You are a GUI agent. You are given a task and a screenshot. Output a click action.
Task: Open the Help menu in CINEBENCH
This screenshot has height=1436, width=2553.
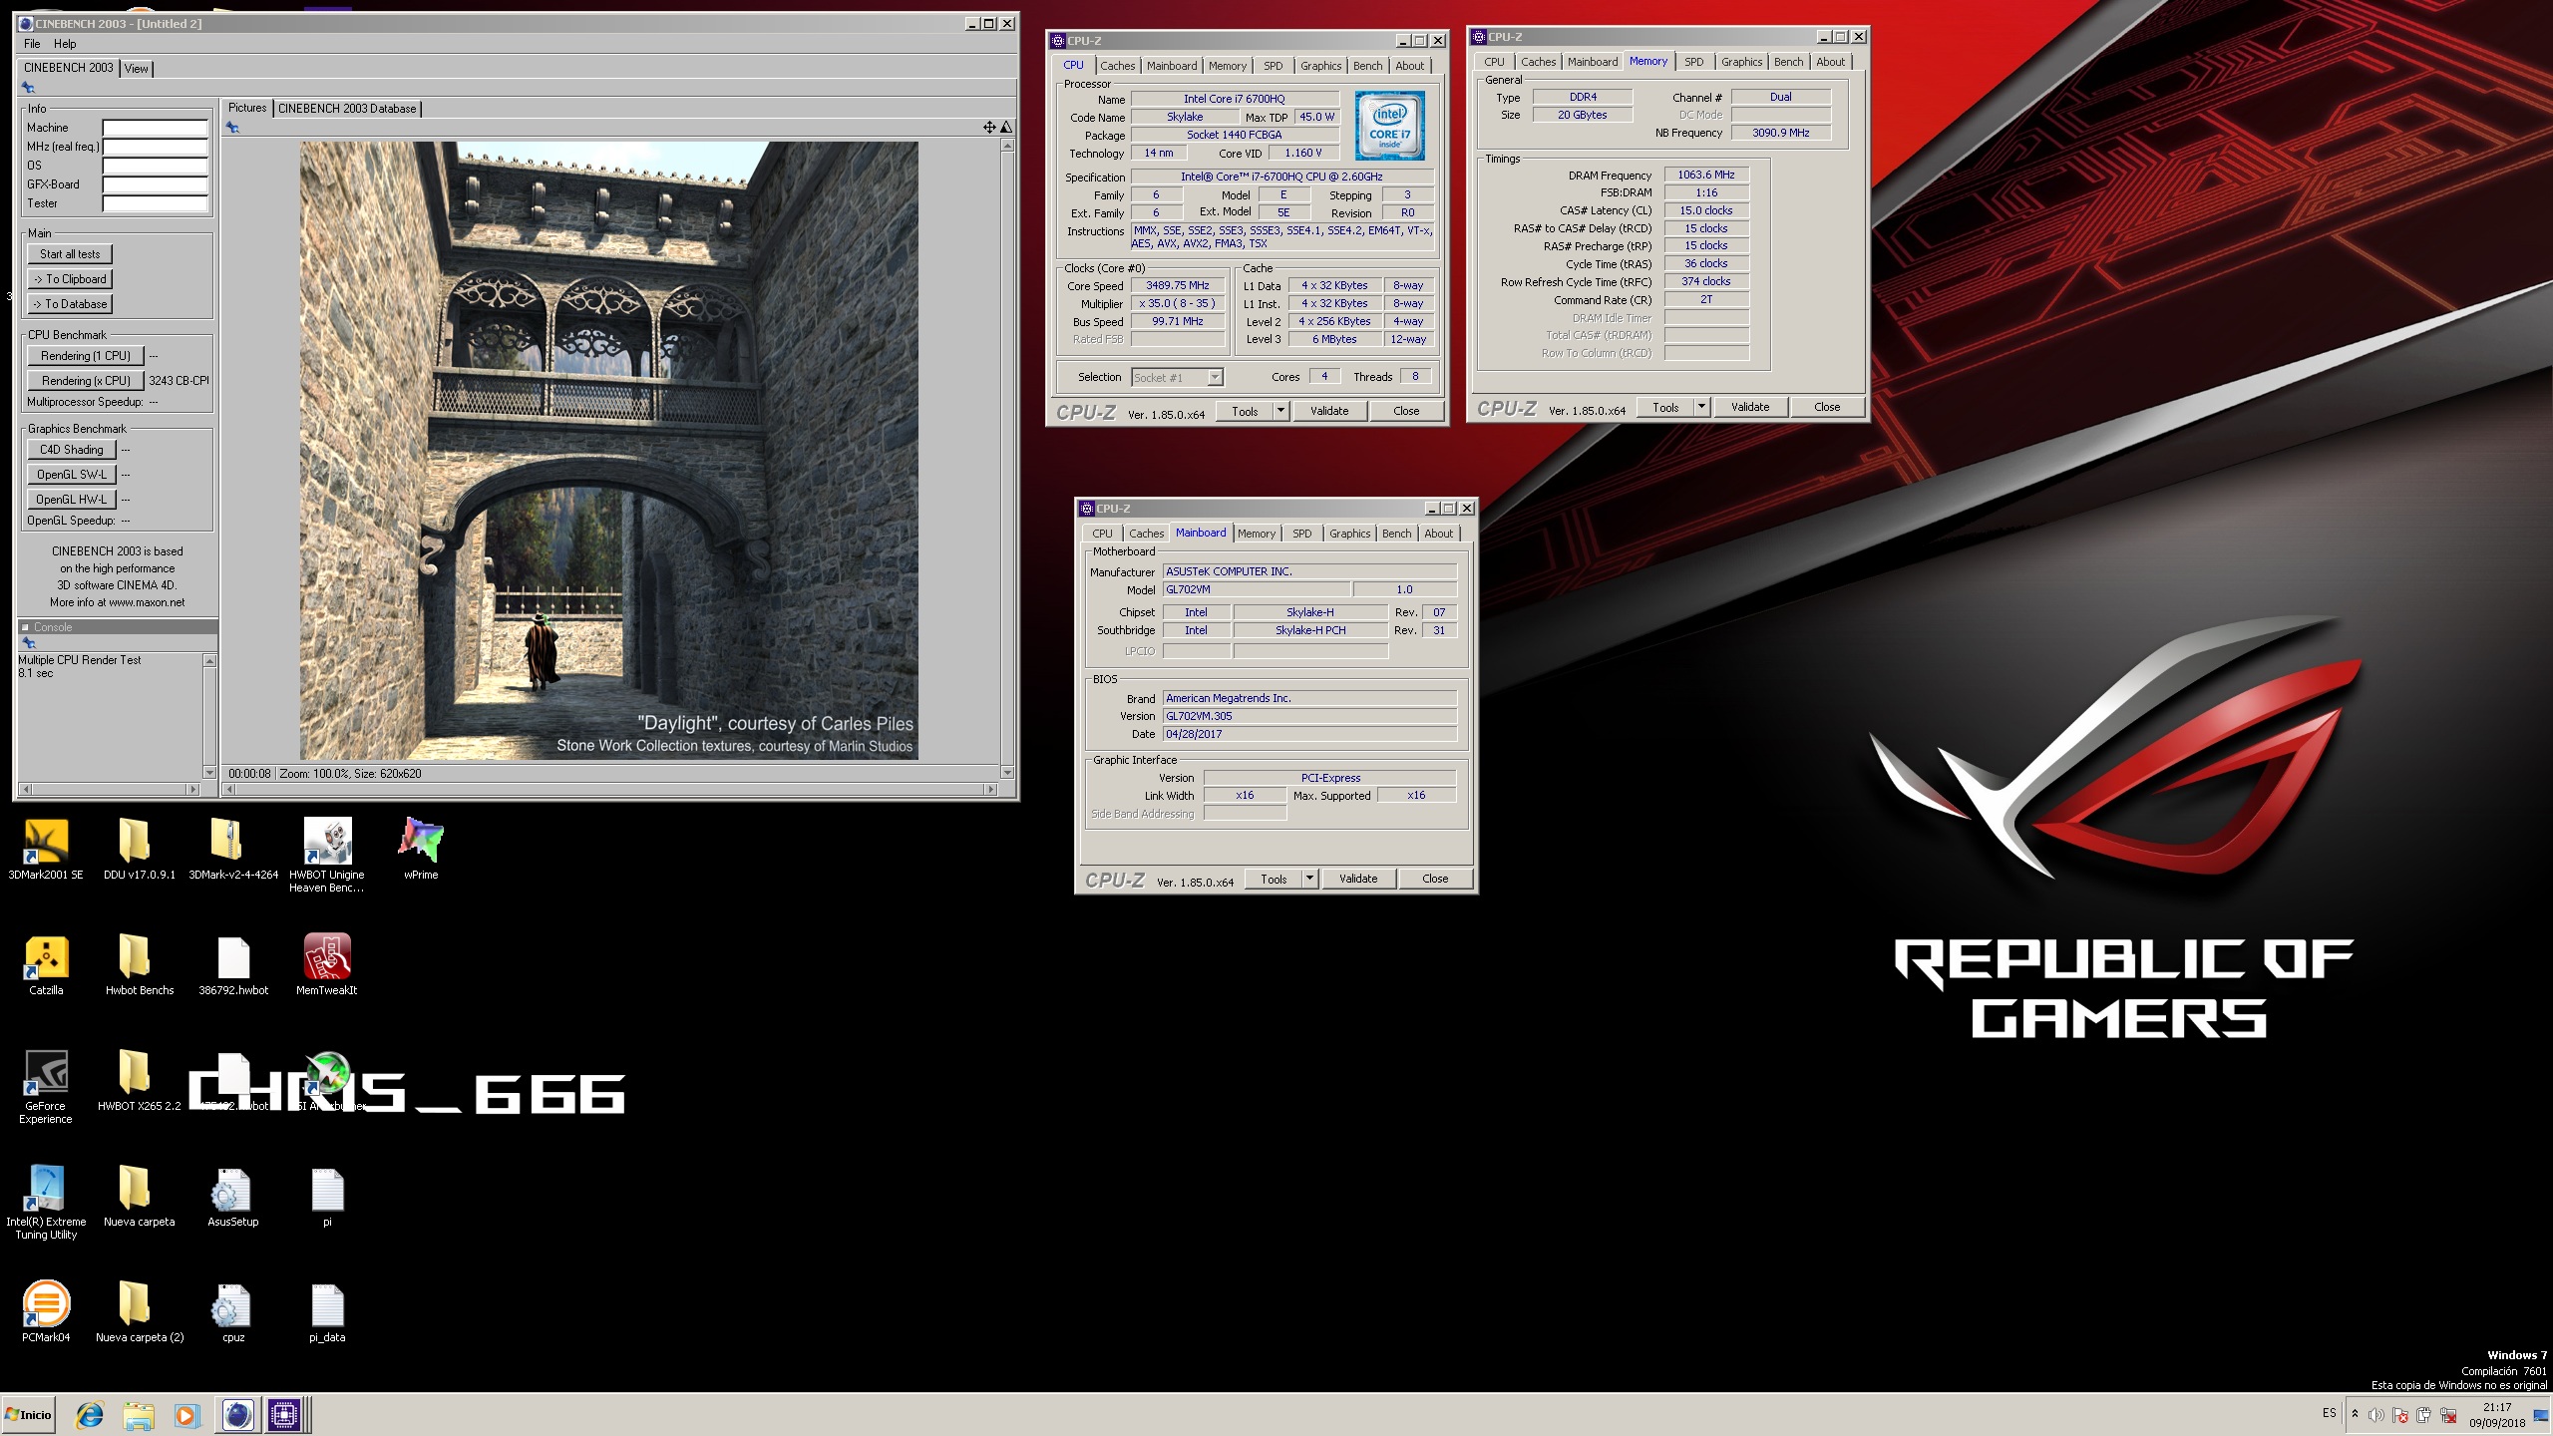tap(65, 44)
